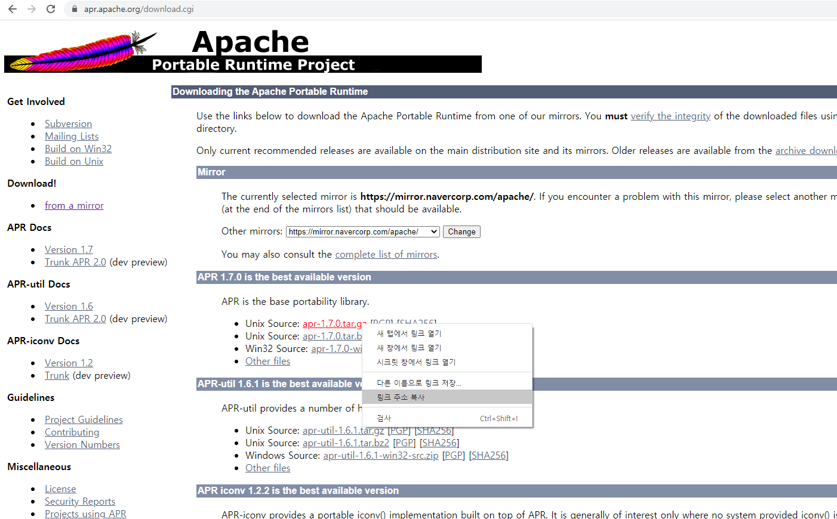Open the Mailing Lists link
This screenshot has height=519, width=837.
(x=72, y=136)
